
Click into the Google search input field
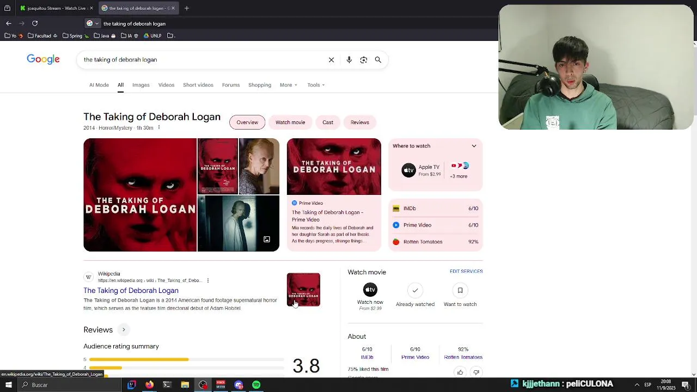pyautogui.click(x=201, y=60)
